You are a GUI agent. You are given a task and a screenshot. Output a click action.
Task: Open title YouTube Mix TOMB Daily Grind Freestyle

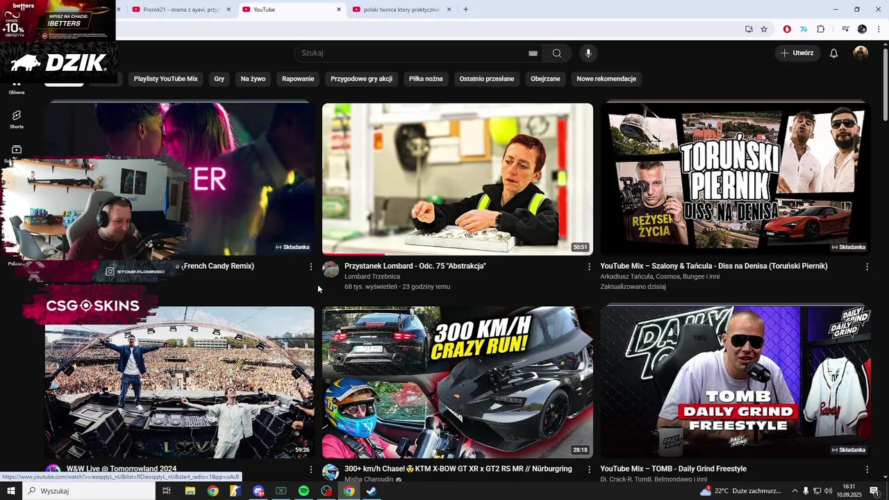674,469
